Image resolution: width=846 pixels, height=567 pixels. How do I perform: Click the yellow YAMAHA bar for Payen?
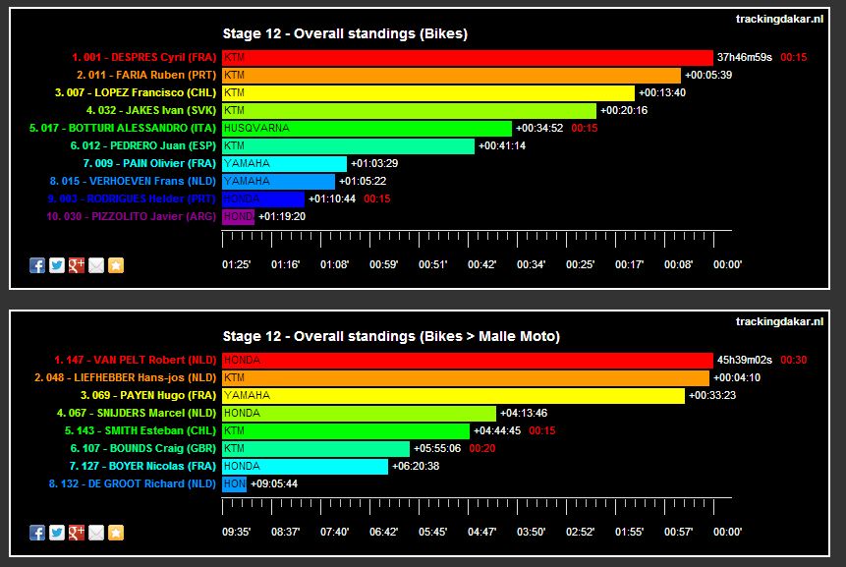click(453, 395)
